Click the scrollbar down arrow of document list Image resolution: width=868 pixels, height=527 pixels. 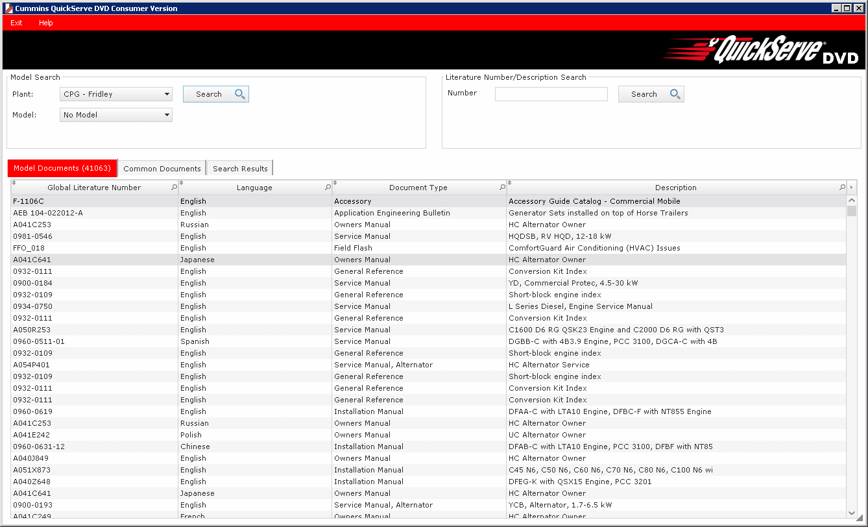point(851,512)
